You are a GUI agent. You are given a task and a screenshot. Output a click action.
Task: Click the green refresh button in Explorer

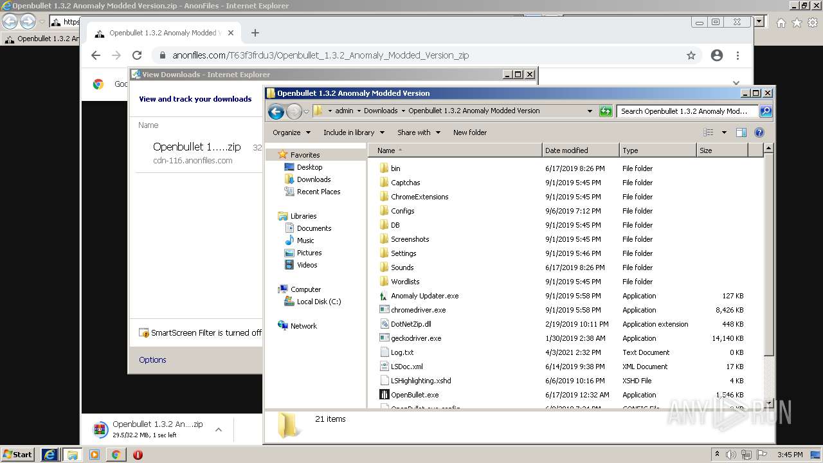(605, 111)
